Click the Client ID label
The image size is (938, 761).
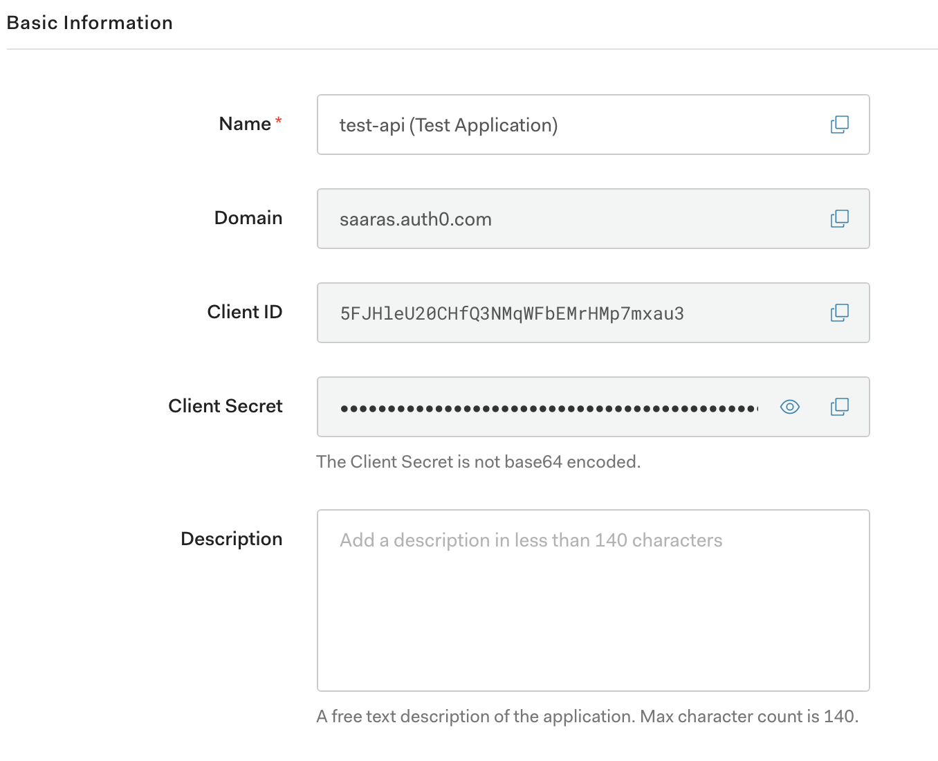(245, 312)
